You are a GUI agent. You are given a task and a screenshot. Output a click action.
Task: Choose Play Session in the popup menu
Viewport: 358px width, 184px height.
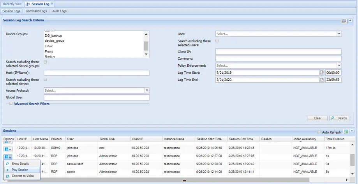coord(20,170)
